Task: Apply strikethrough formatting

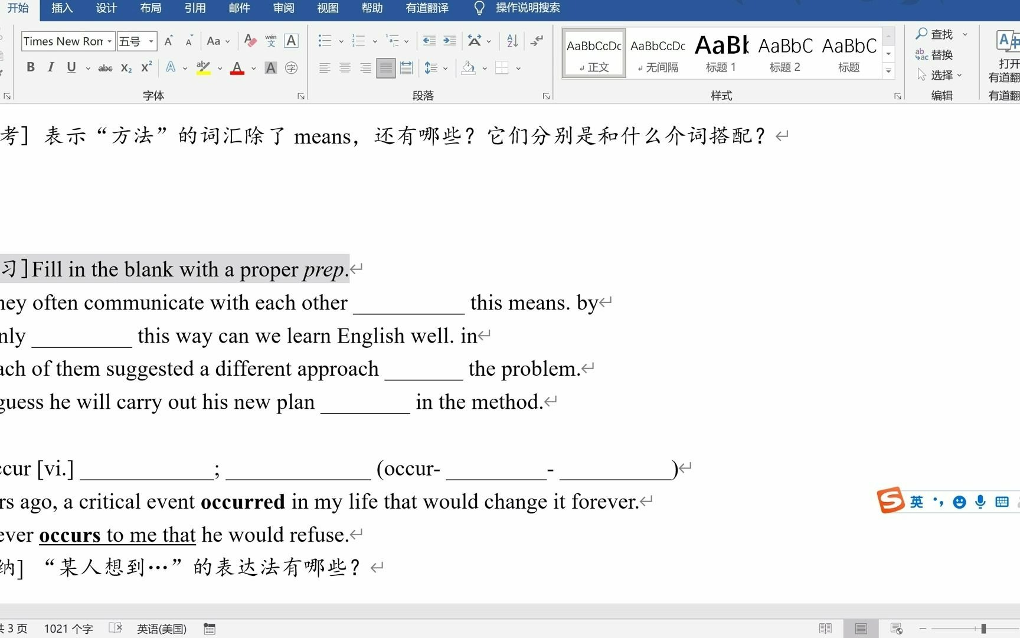Action: pyautogui.click(x=105, y=68)
